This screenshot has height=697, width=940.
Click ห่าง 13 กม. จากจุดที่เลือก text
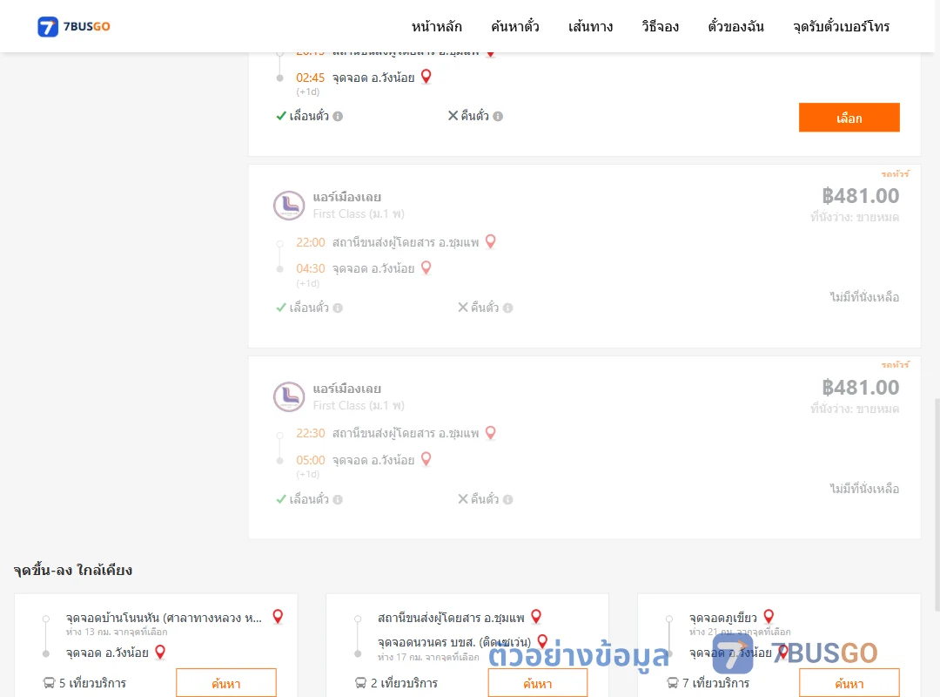117,633
